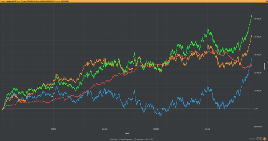
Task: Click the 100.000 x-axis label
Action: click(x=105, y=129)
